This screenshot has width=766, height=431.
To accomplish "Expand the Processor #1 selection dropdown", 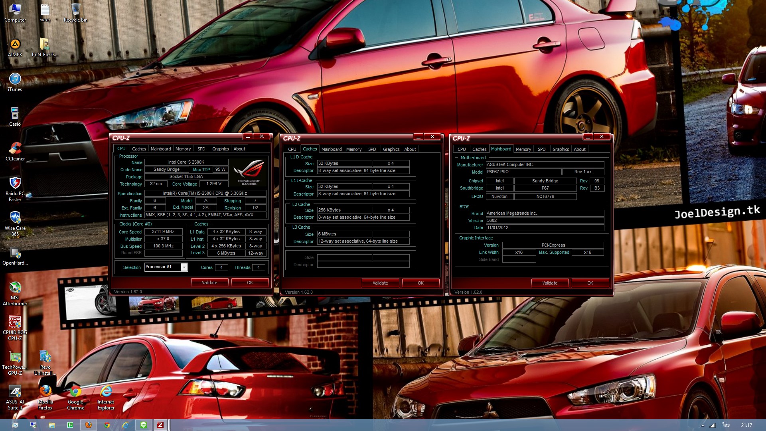I will 184,267.
